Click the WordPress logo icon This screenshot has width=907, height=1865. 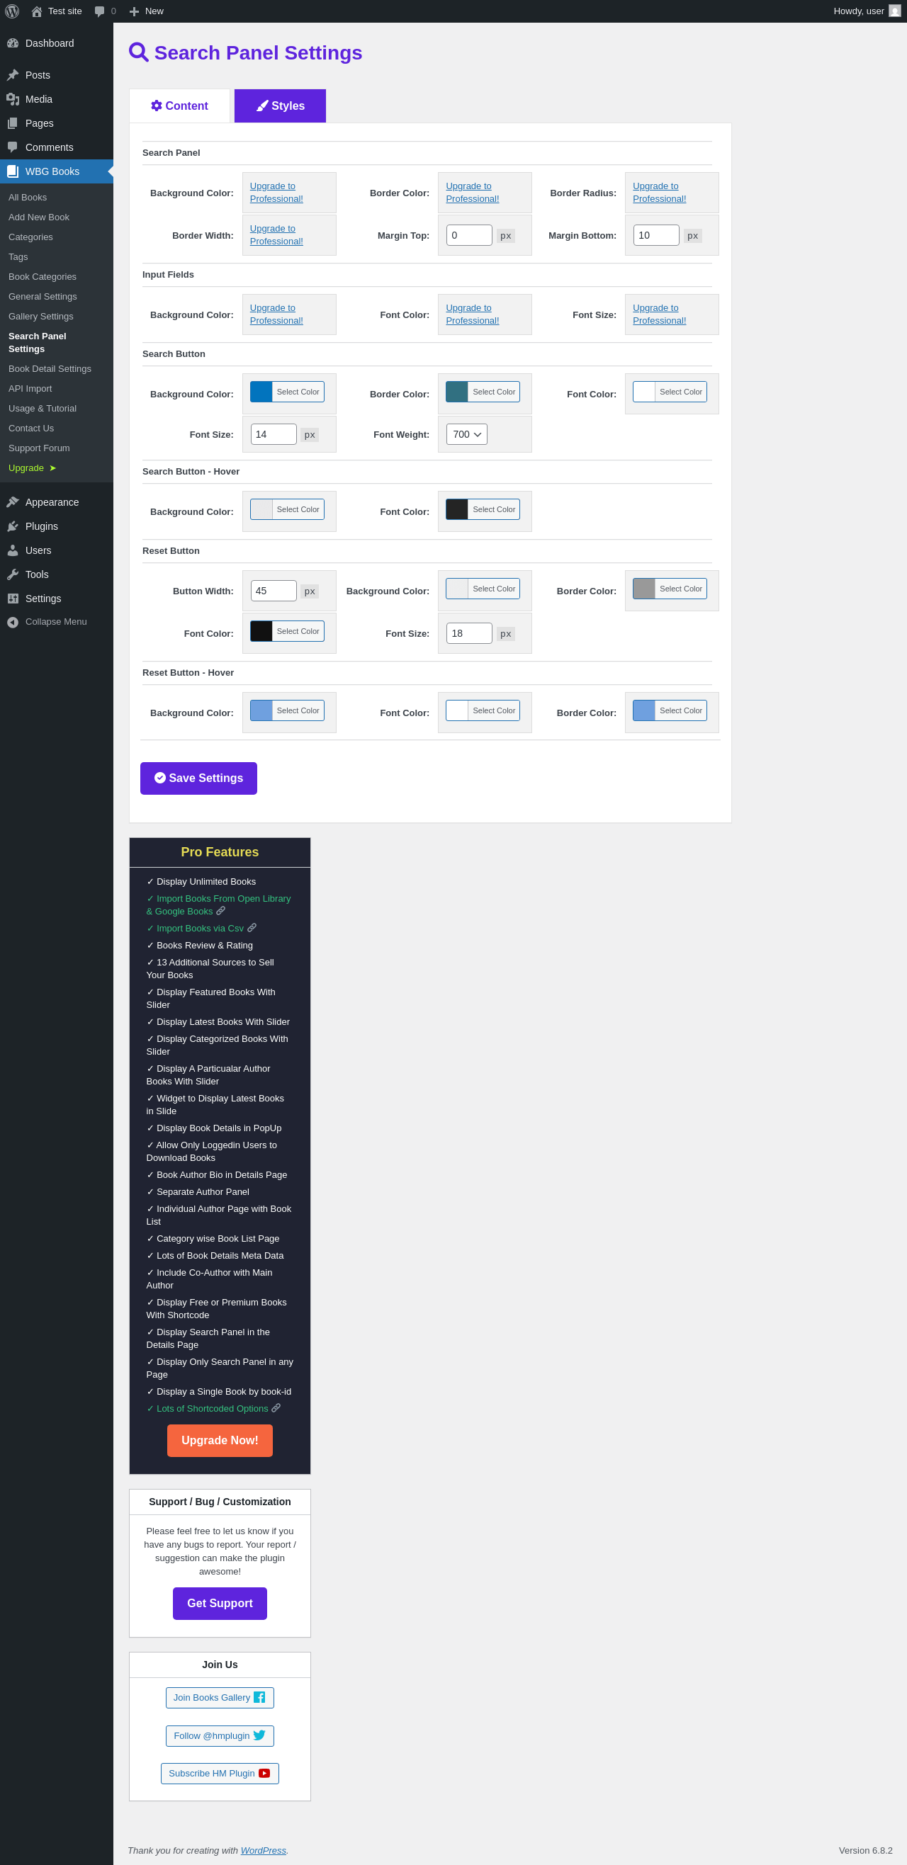pyautogui.click(x=12, y=11)
